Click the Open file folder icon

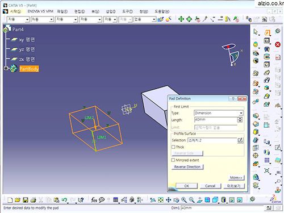pos(18,200)
